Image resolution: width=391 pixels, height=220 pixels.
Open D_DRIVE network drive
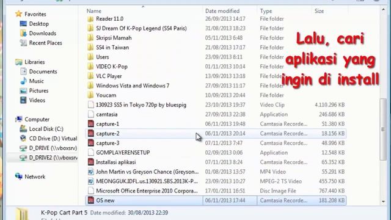tap(53, 148)
